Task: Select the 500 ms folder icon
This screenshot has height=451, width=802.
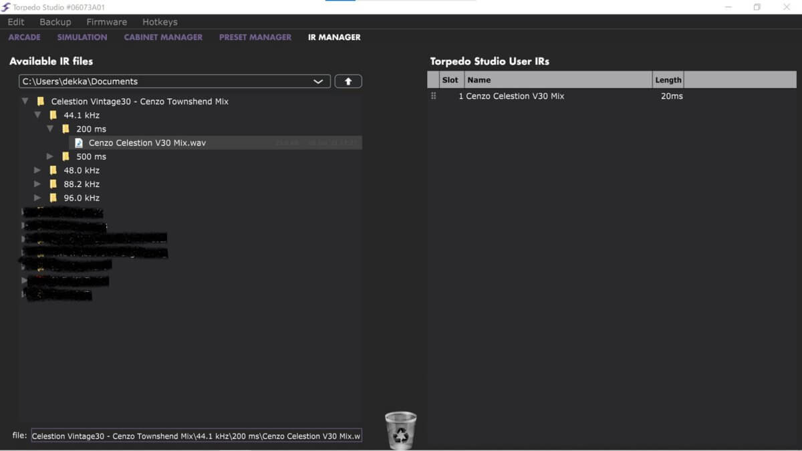Action: (66, 156)
